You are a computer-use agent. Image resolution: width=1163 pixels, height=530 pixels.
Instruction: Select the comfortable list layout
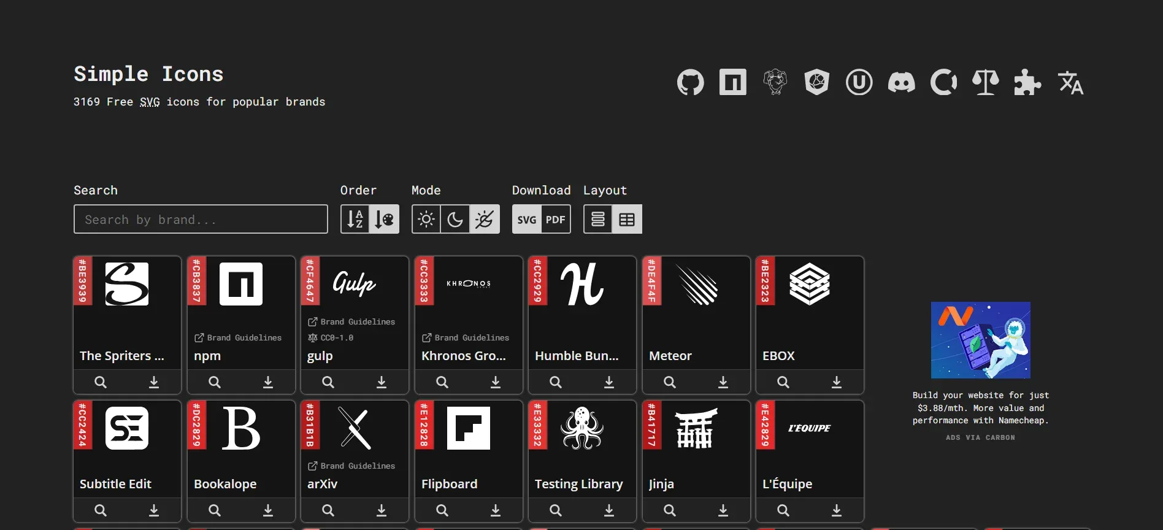pos(598,219)
